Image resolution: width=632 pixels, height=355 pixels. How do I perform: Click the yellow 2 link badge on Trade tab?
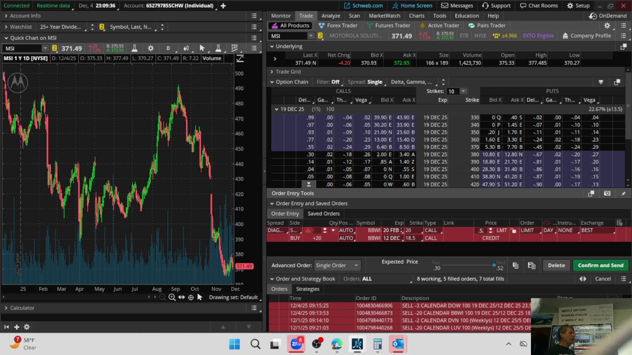pyautogui.click(x=320, y=35)
